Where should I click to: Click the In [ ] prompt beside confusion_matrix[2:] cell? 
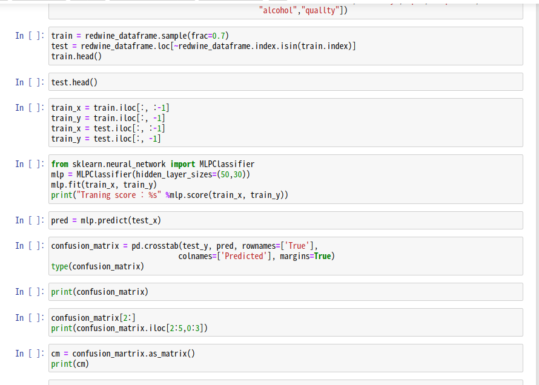point(30,318)
